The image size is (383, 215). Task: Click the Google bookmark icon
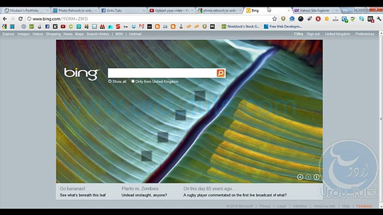(4, 27)
